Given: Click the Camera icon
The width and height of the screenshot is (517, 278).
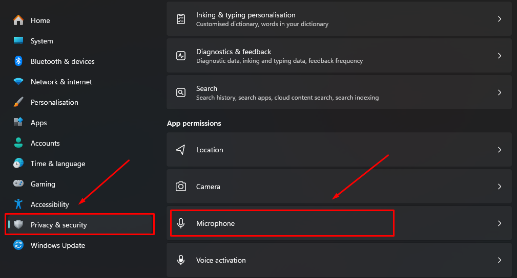Looking at the screenshot, I should point(181,187).
